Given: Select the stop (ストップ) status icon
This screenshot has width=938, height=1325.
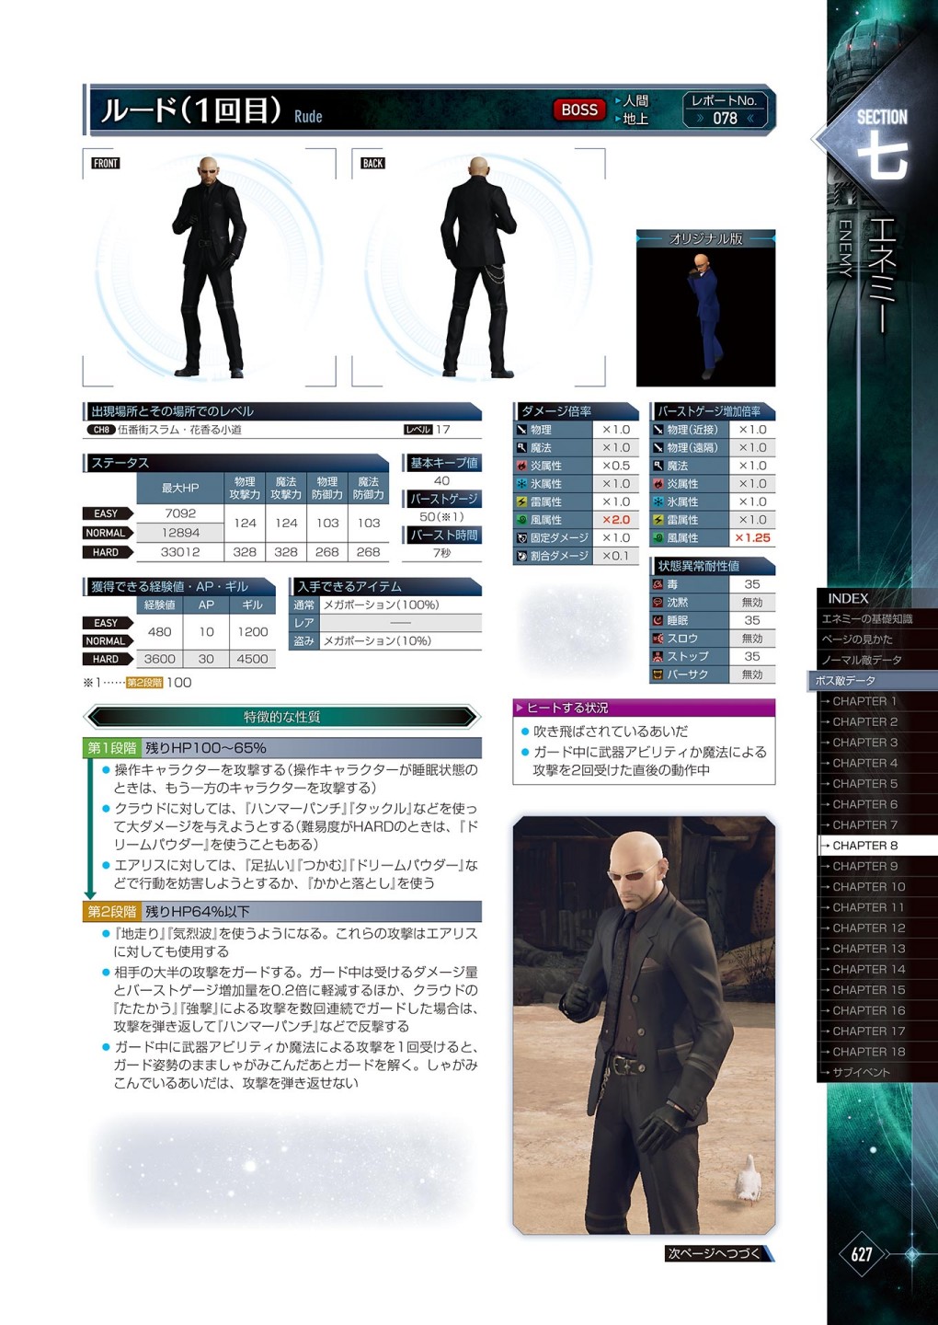Looking at the screenshot, I should 658,656.
